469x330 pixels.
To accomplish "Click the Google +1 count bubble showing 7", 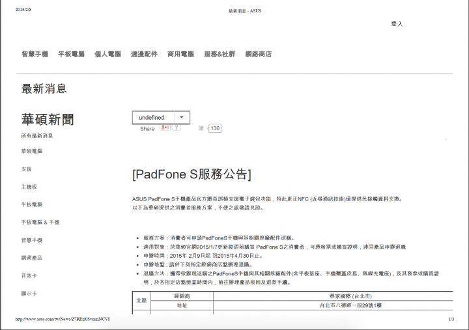I will click(177, 128).
